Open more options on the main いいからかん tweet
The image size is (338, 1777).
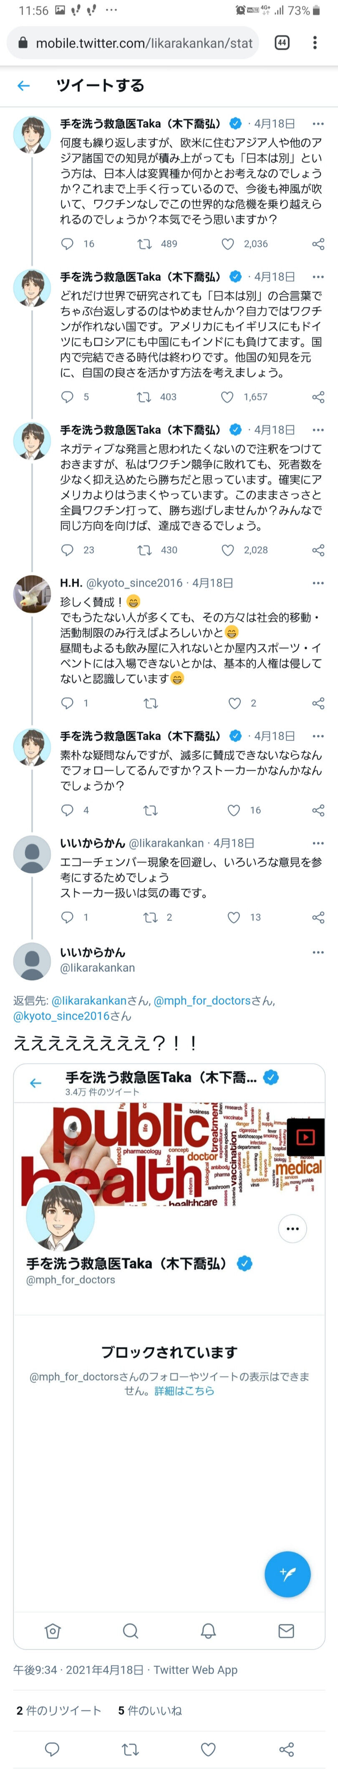point(318,953)
